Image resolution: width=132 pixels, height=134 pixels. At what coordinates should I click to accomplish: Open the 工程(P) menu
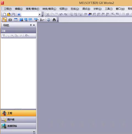pos(8,9)
